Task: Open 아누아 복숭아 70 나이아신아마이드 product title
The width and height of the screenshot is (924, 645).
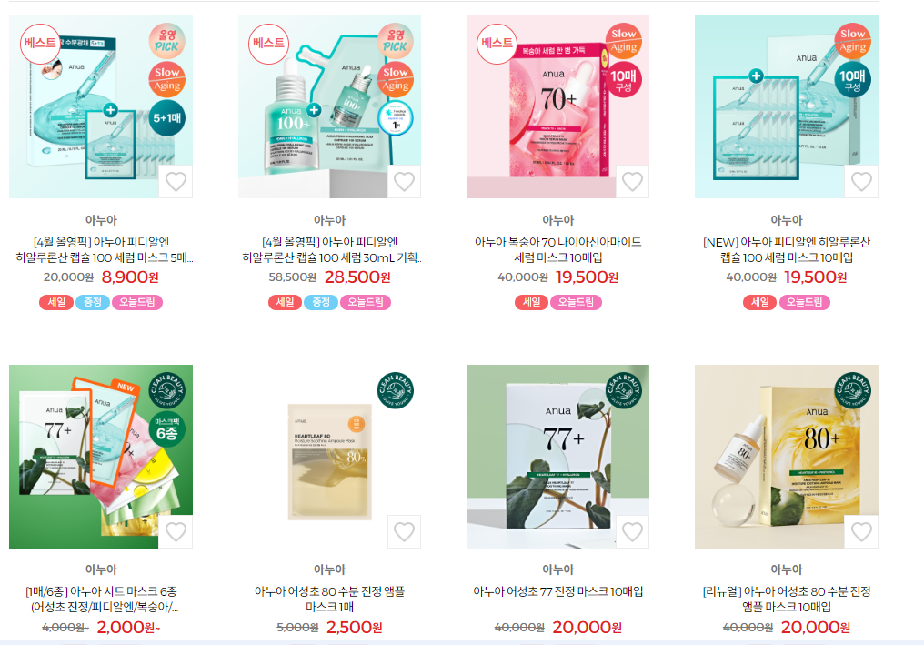Action: pos(558,249)
